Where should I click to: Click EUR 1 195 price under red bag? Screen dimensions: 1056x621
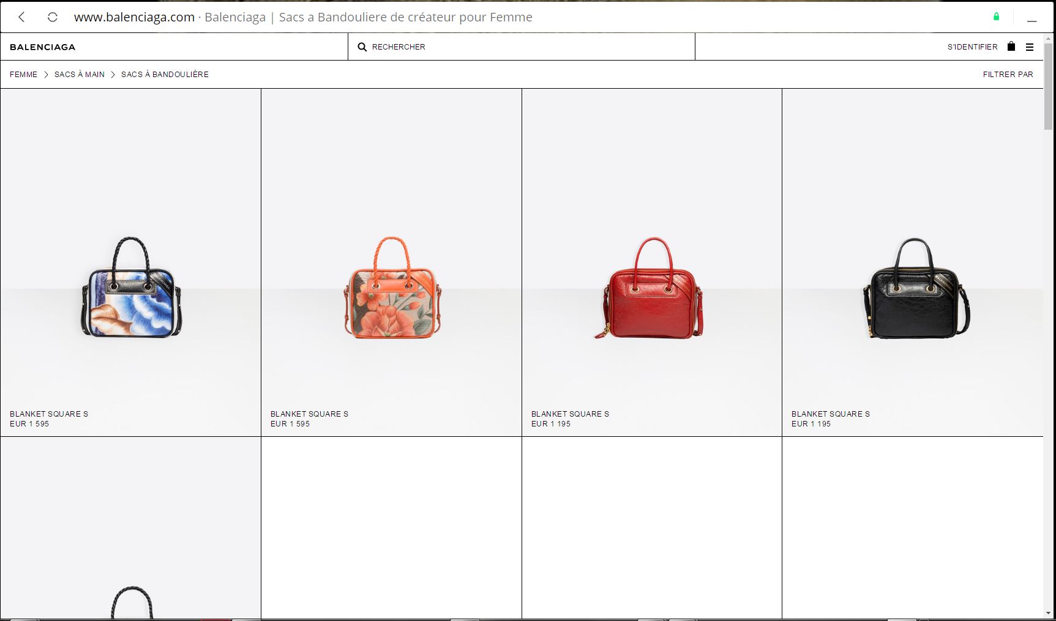pos(551,424)
